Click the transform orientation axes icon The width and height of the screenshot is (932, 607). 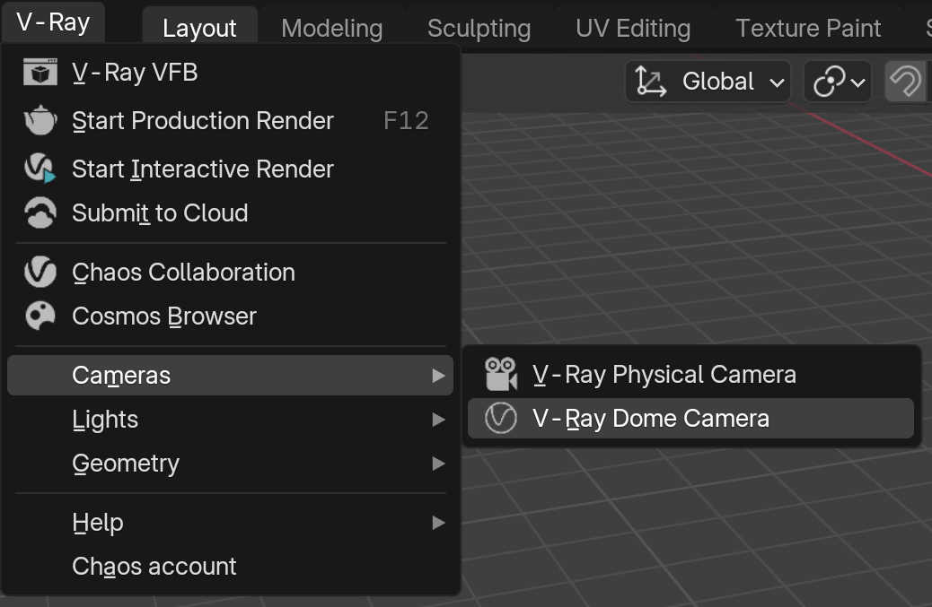click(x=650, y=82)
